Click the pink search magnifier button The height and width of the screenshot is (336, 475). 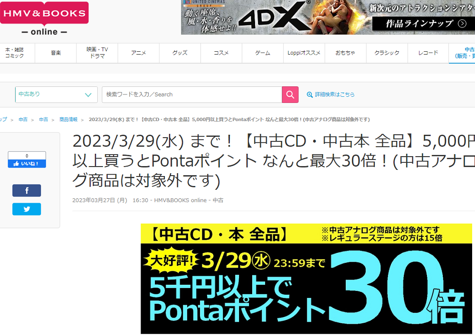click(x=290, y=95)
